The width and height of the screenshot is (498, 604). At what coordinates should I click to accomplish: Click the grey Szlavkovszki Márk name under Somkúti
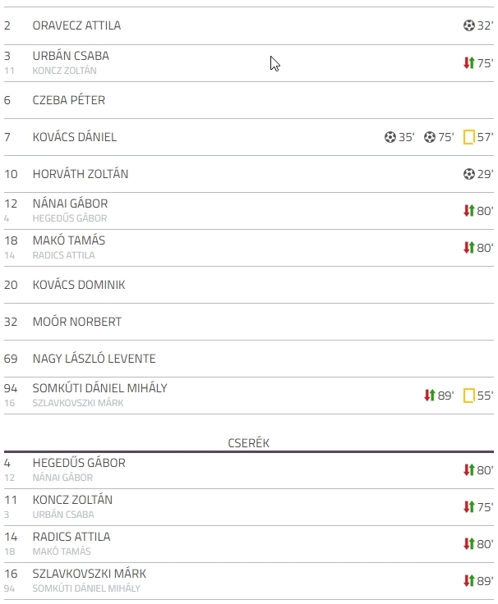(x=78, y=403)
